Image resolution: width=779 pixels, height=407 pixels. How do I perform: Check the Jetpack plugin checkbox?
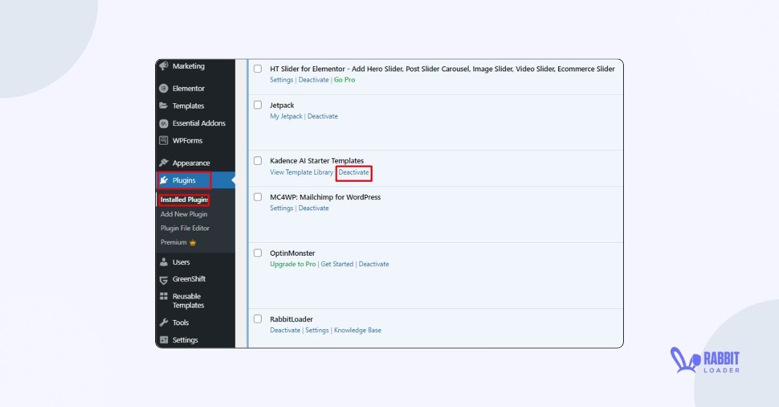[x=258, y=104]
